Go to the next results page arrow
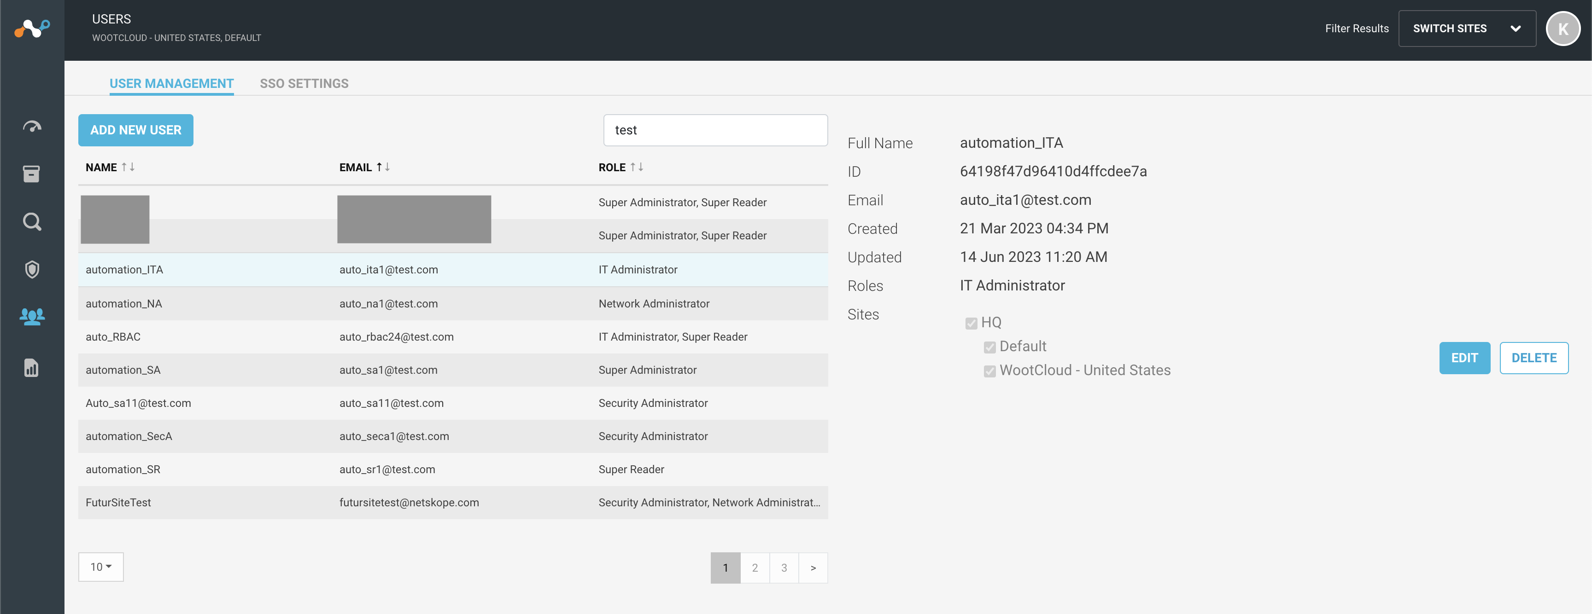This screenshot has width=1592, height=614. [x=814, y=568]
